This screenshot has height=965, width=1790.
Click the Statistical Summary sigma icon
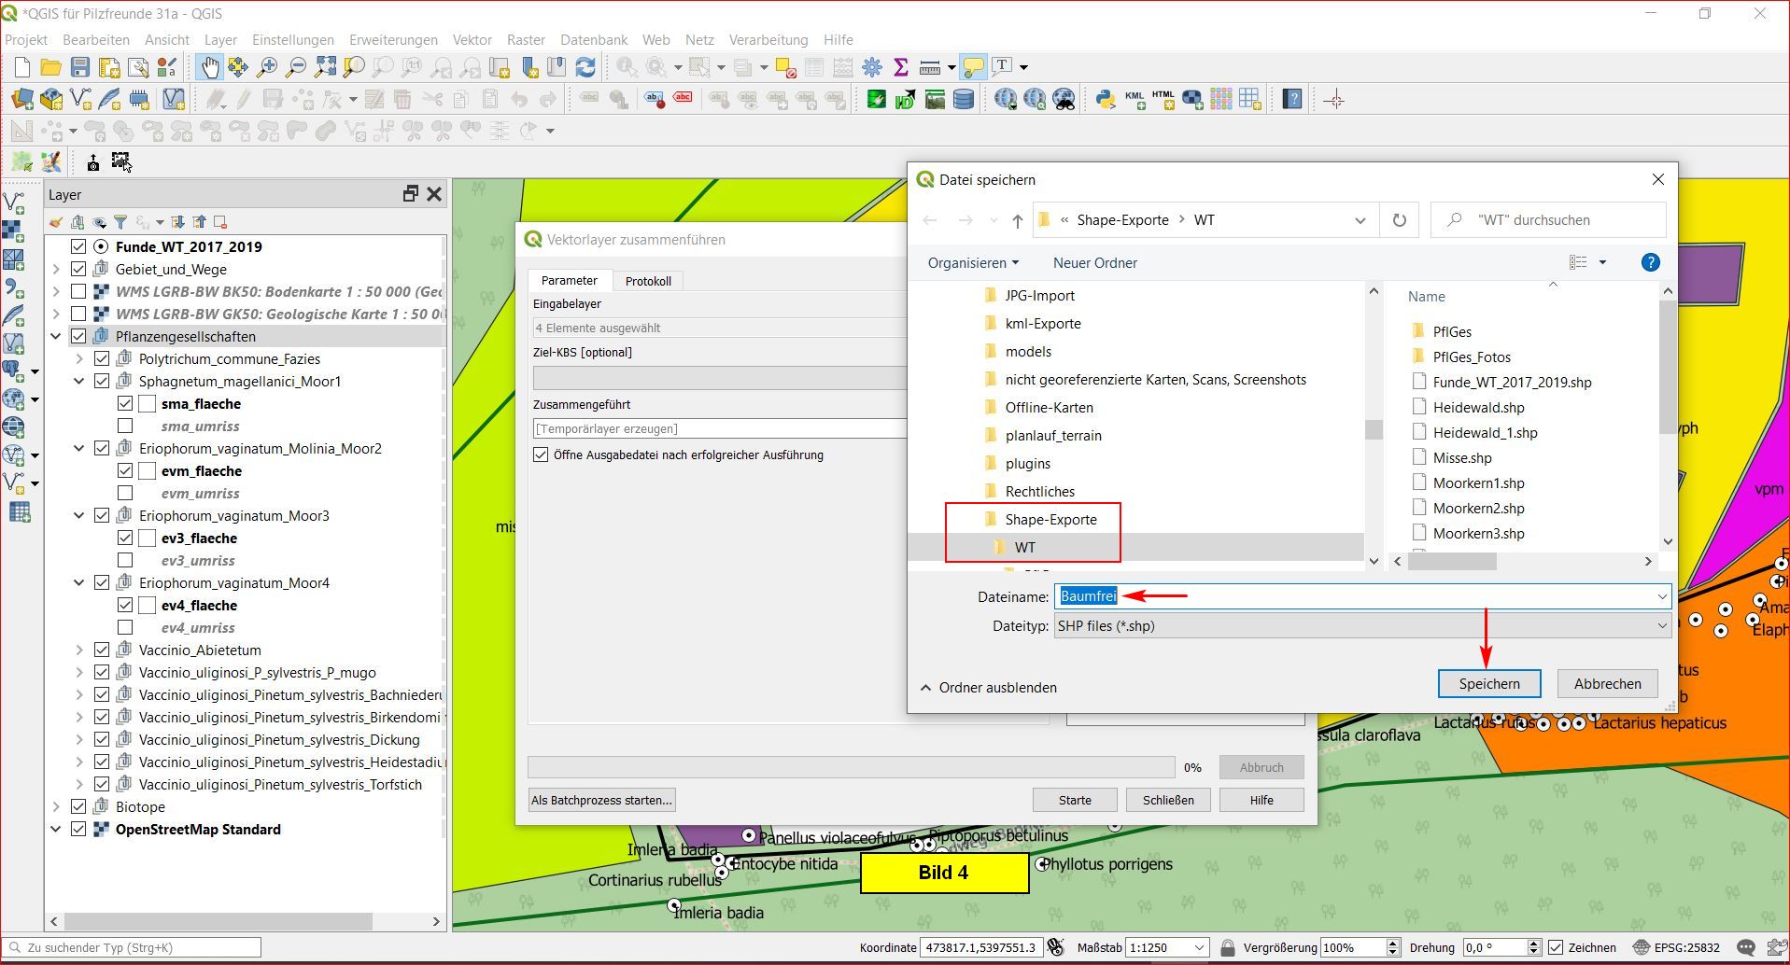900,67
